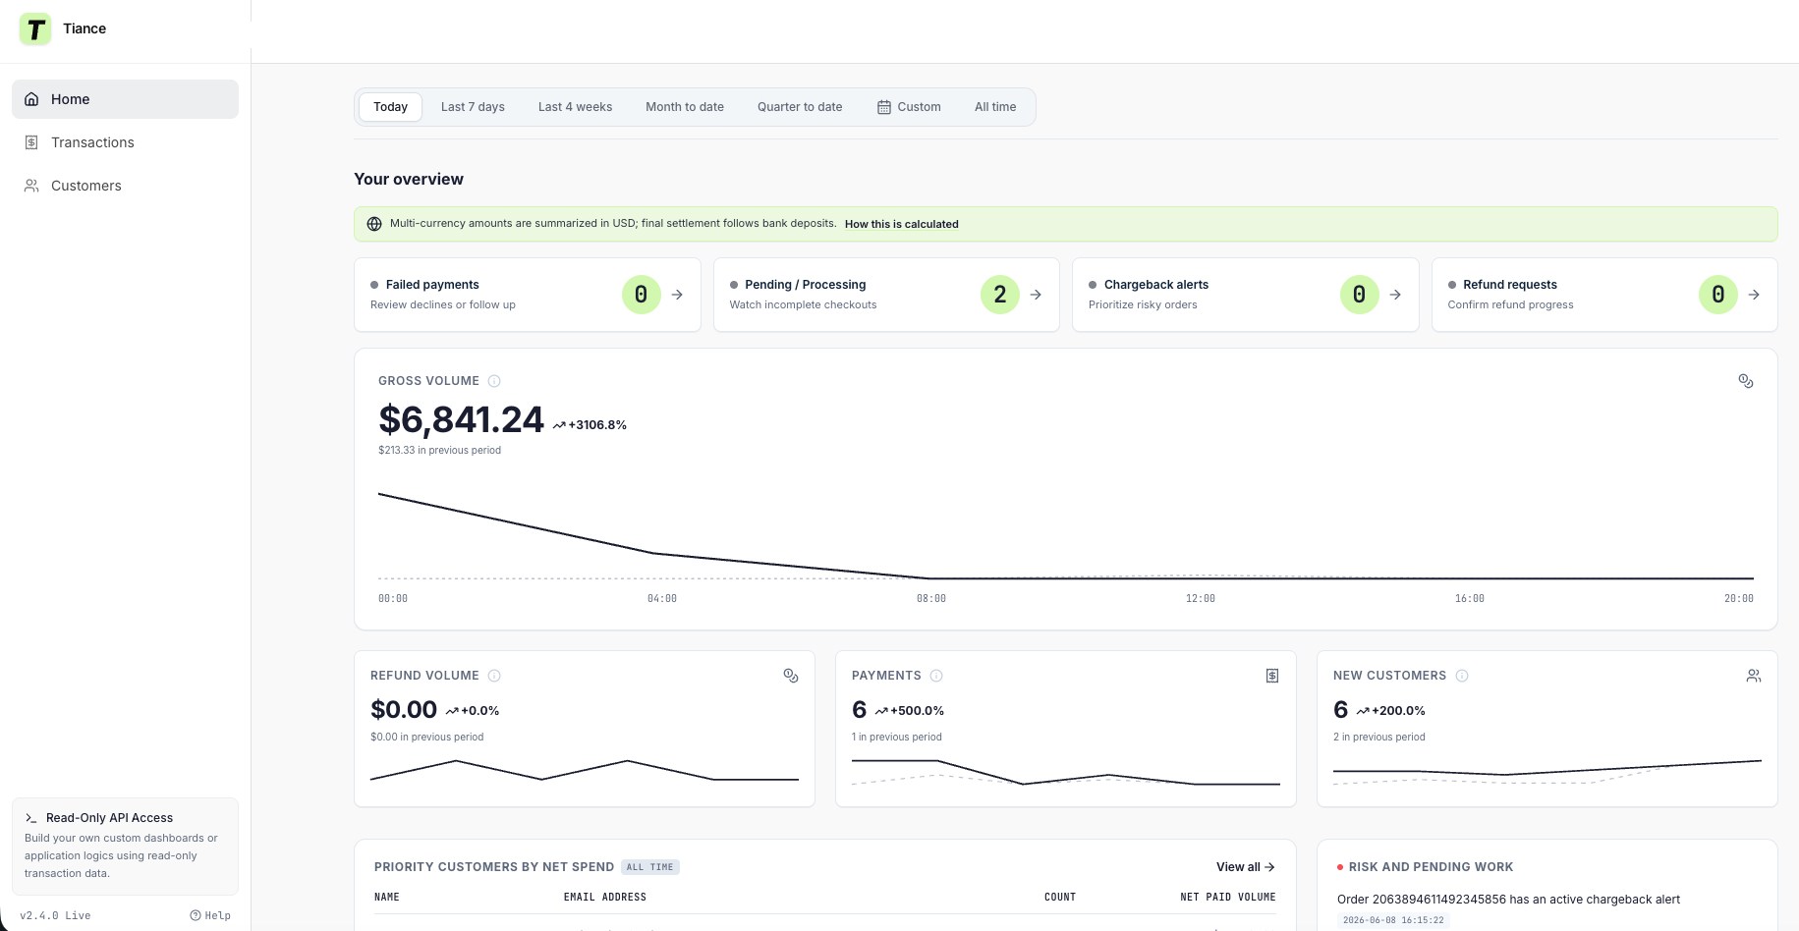Open the active chargeback alert order entry
1799x931 pixels.
(x=1508, y=900)
